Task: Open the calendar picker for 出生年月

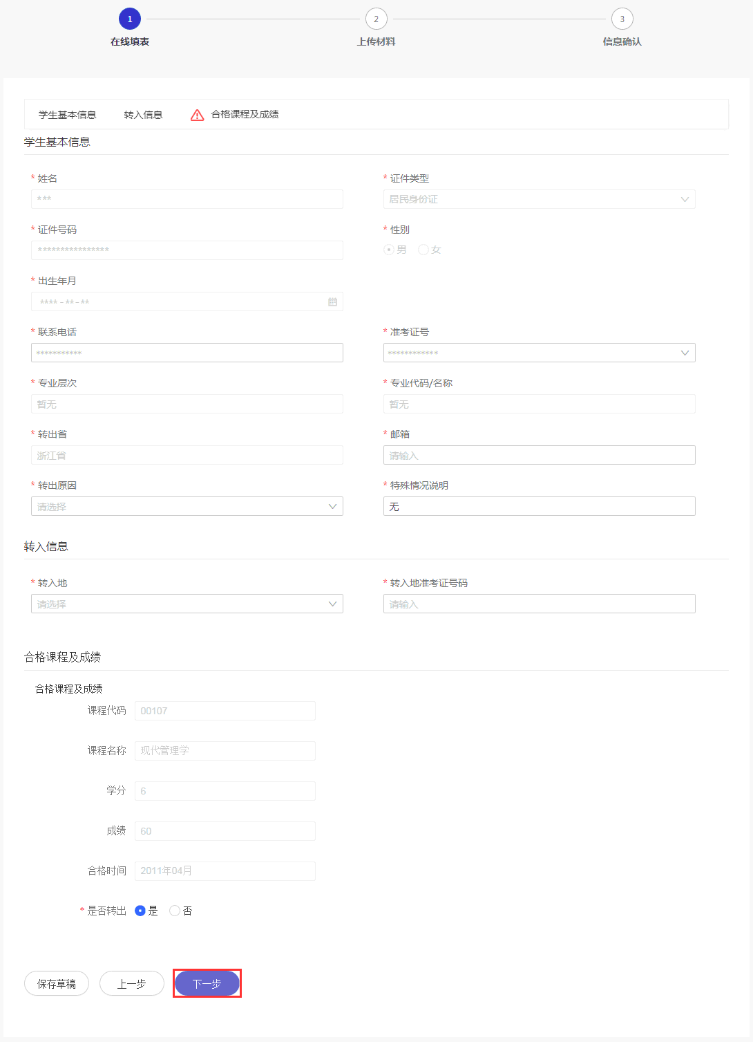Action: pyautogui.click(x=332, y=301)
